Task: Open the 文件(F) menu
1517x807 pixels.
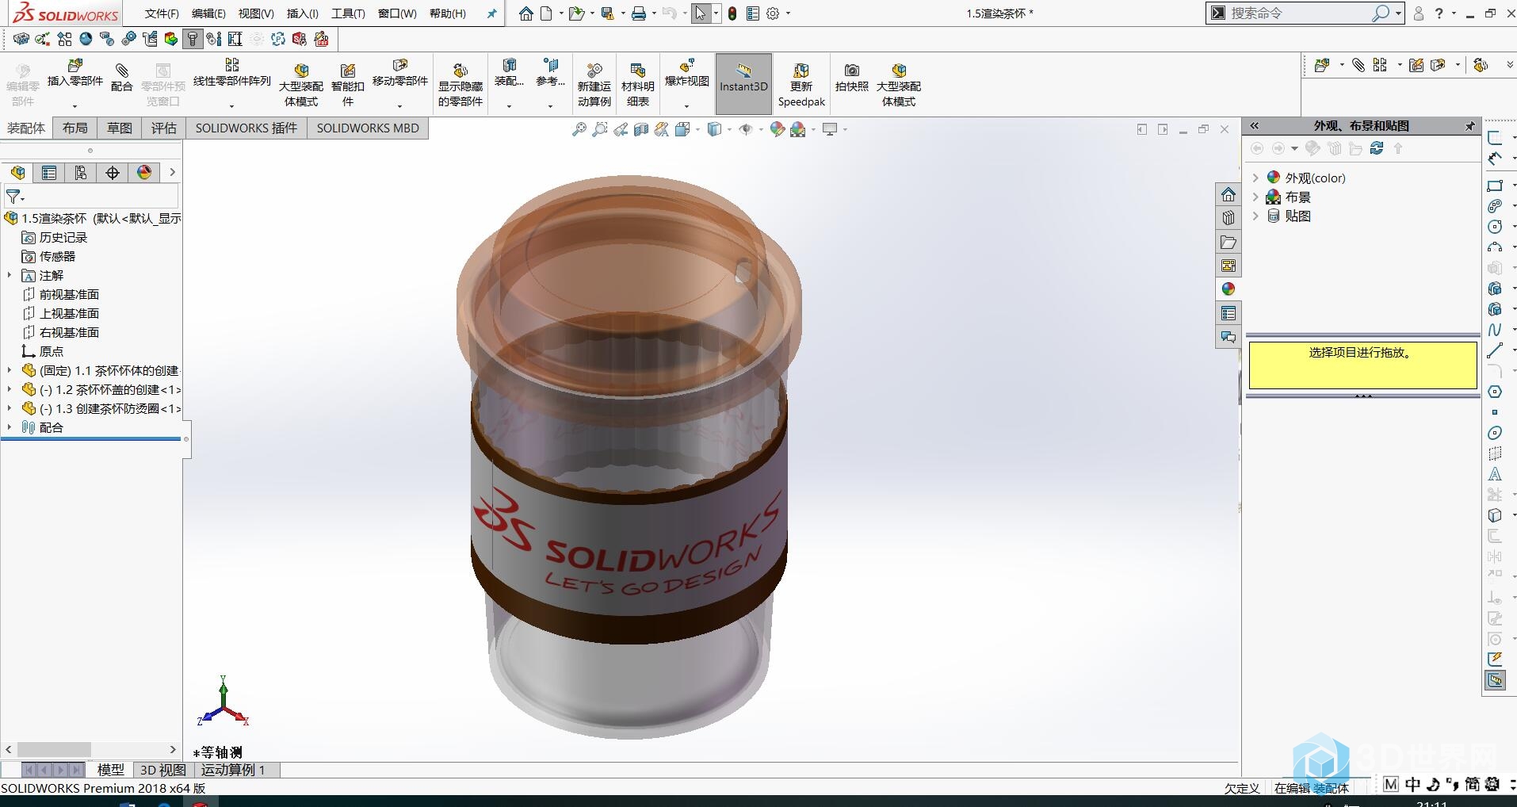Action: pos(162,13)
